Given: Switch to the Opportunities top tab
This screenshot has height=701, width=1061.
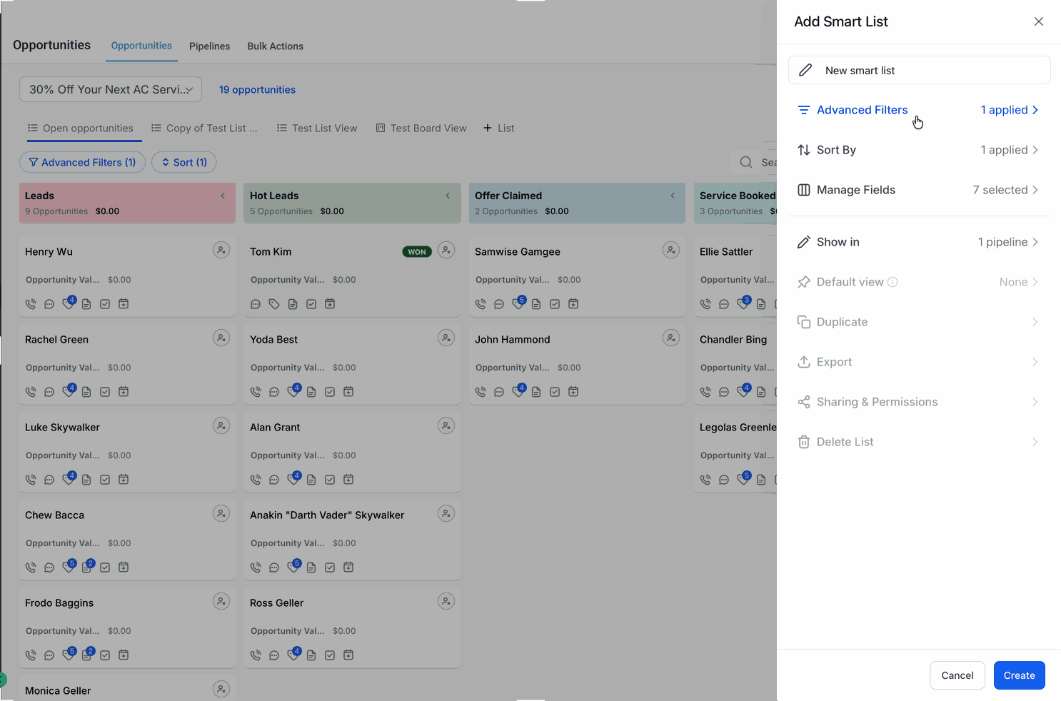Looking at the screenshot, I should 141,46.
